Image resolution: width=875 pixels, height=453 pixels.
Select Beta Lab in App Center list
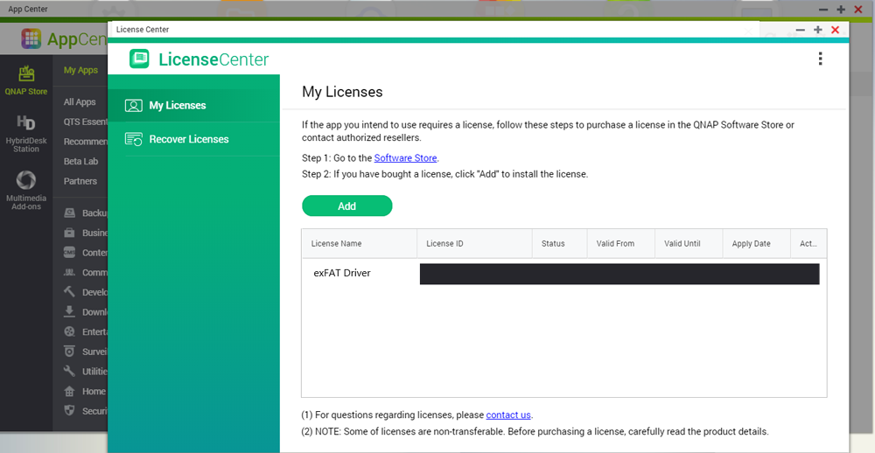pos(80,162)
